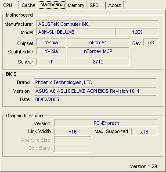
Task: Click the Version 1.29 text
Action: (x=144, y=166)
